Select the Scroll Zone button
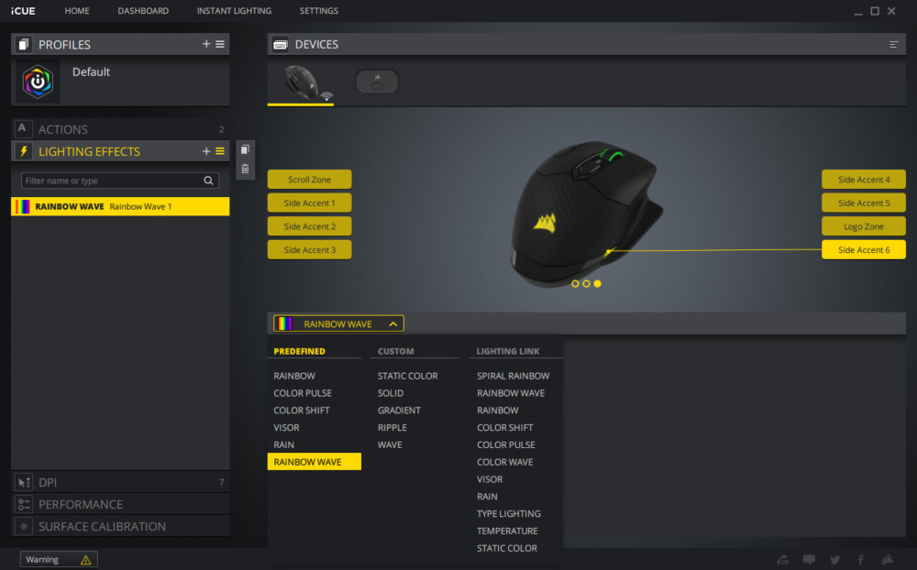 coord(309,180)
